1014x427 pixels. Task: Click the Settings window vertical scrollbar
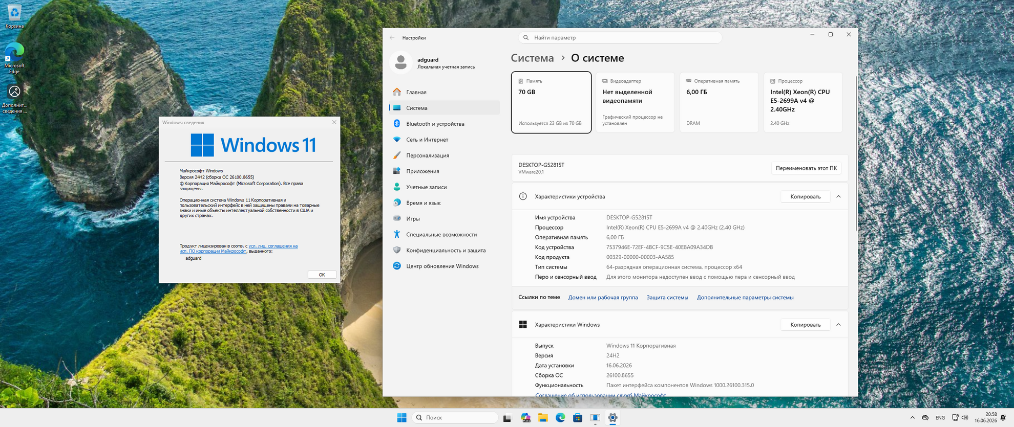856,153
